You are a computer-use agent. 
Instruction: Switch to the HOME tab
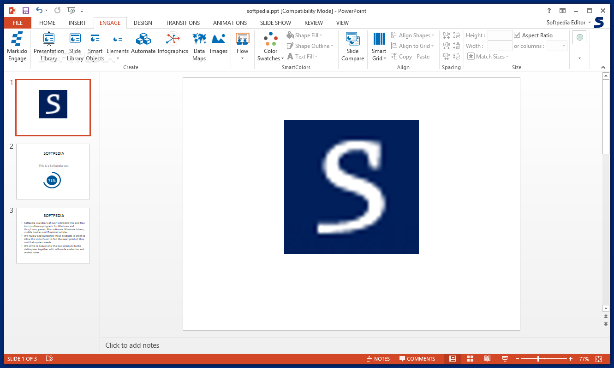point(48,23)
